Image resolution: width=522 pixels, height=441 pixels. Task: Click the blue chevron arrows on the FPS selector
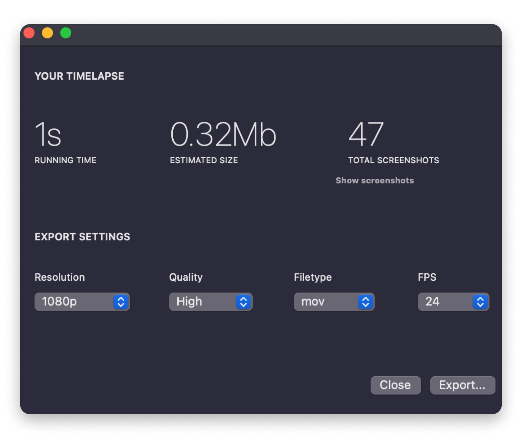480,302
